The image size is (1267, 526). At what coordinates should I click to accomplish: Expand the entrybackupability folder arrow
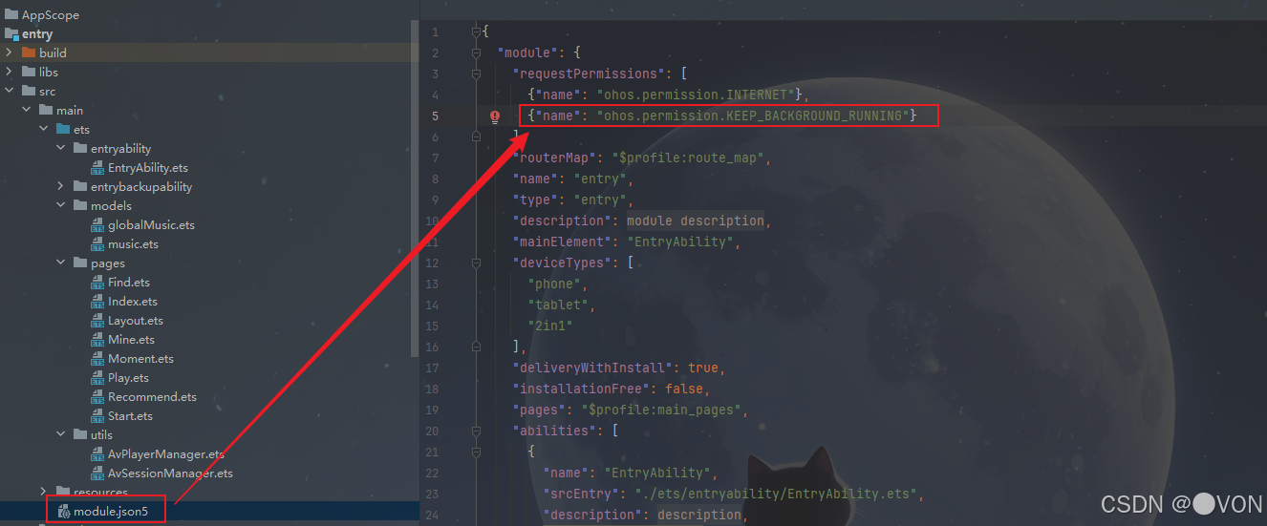pyautogui.click(x=60, y=186)
